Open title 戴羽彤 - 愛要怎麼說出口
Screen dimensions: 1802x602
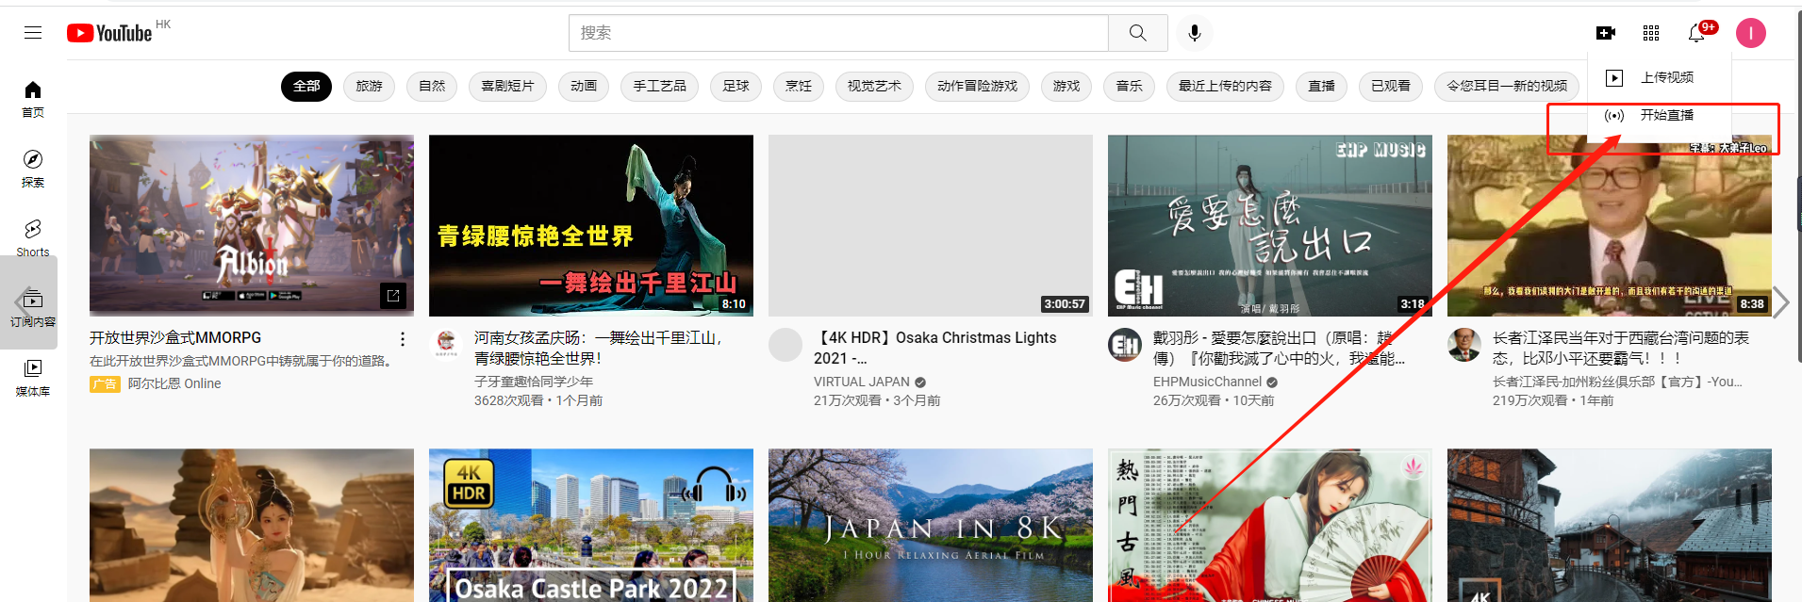coord(1279,348)
